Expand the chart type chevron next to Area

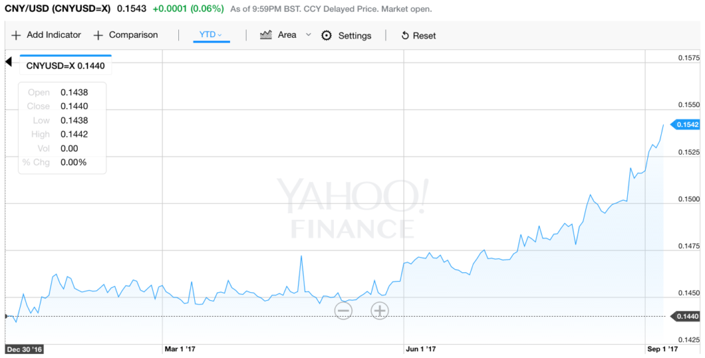coord(308,34)
